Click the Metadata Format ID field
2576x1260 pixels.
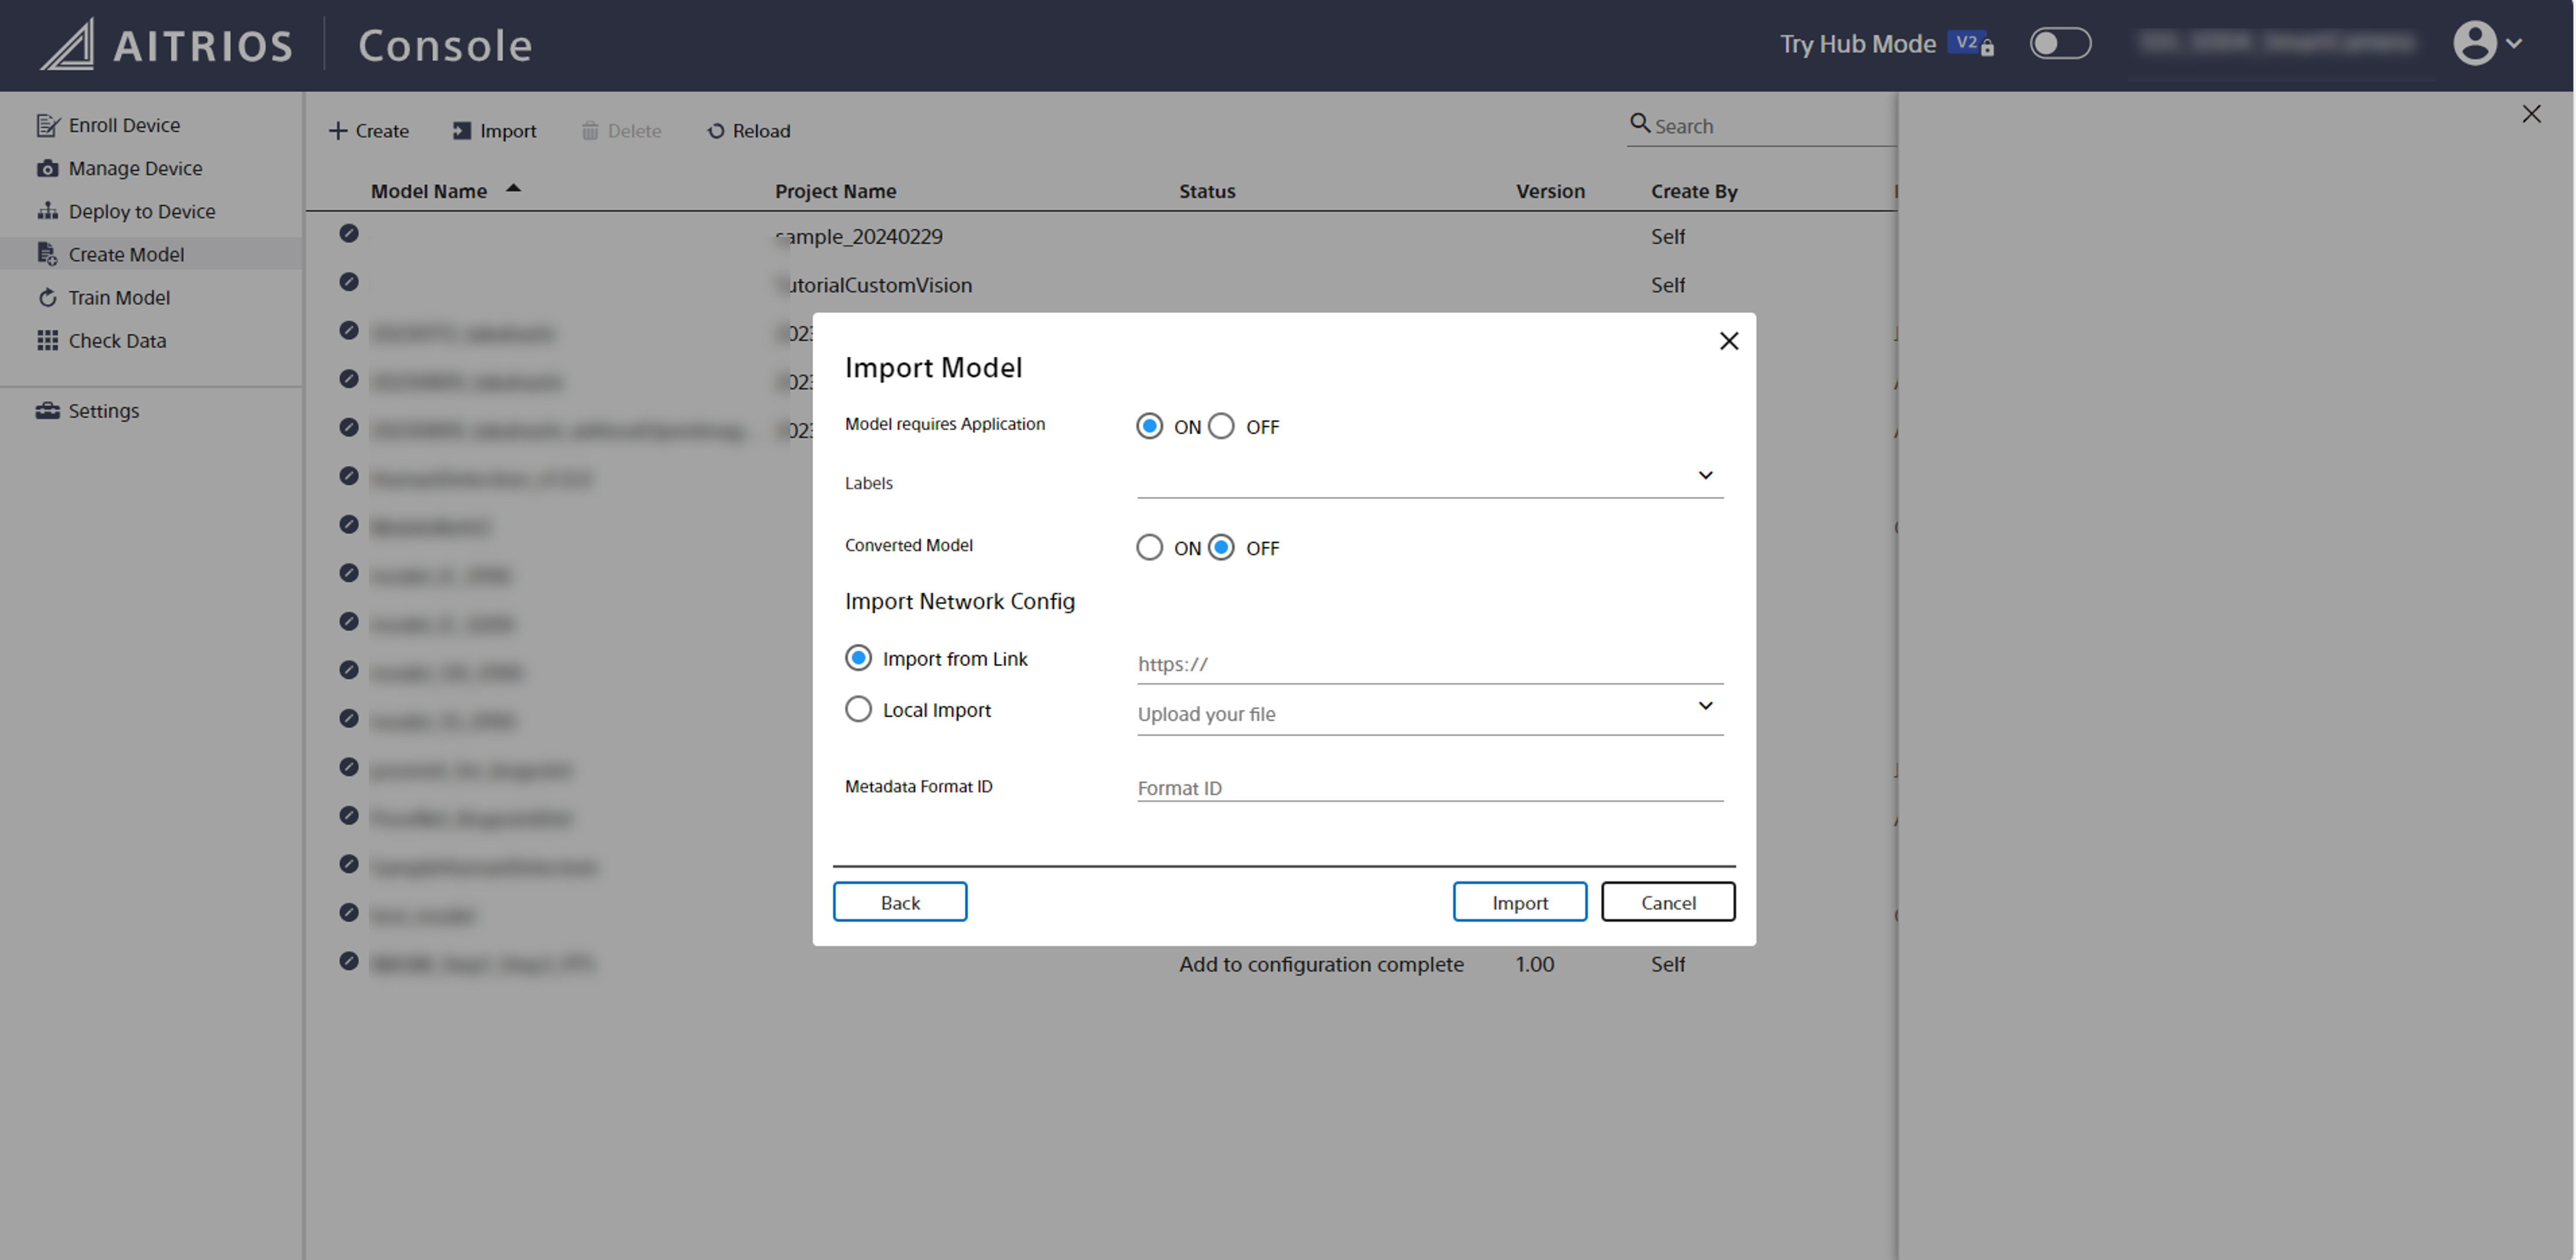[1429, 788]
